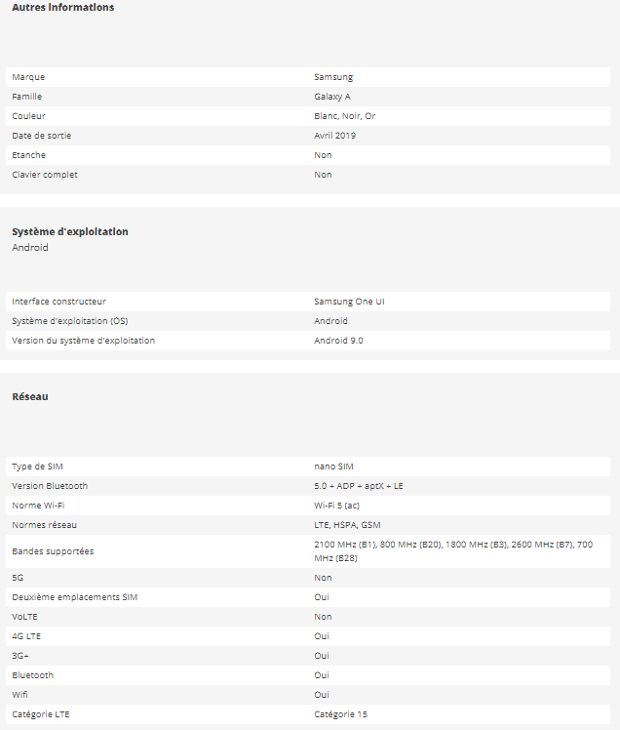This screenshot has width=620, height=730.
Task: Click the Réseau section heading
Action: [30, 397]
